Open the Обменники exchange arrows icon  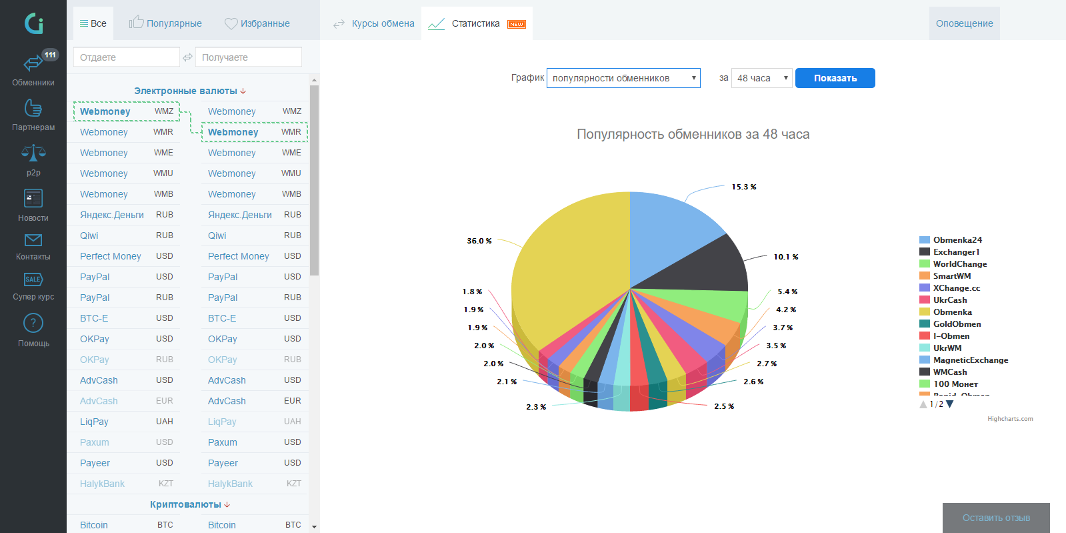[x=33, y=63]
